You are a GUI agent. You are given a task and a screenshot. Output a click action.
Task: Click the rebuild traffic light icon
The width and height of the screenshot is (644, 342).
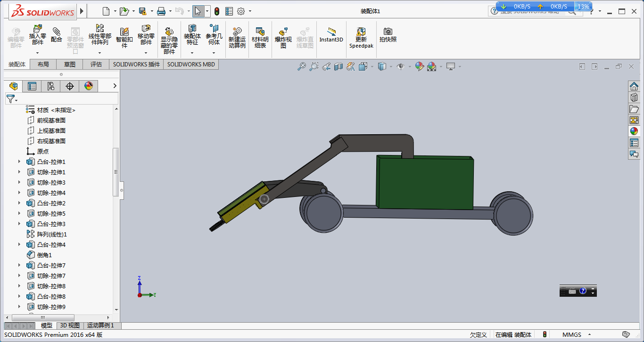[x=217, y=11]
